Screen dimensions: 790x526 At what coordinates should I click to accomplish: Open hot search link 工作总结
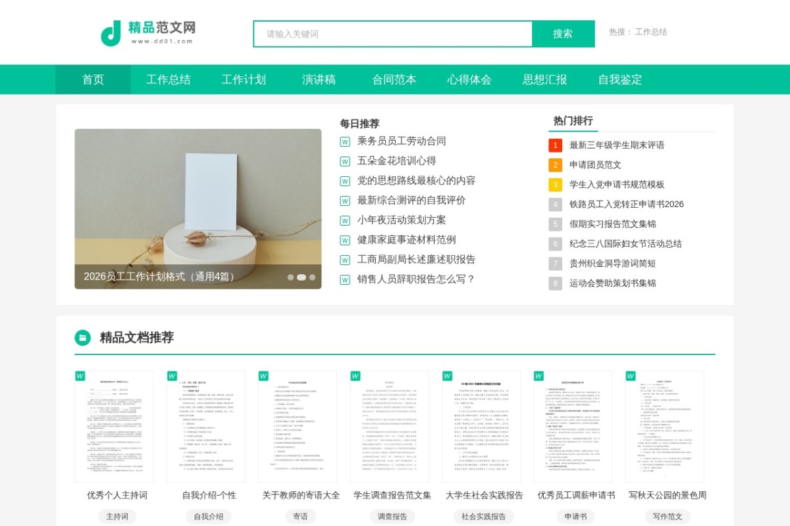pos(650,32)
